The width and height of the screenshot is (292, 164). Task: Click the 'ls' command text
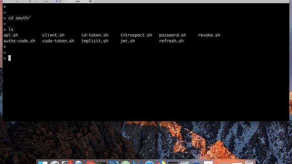click(11, 29)
